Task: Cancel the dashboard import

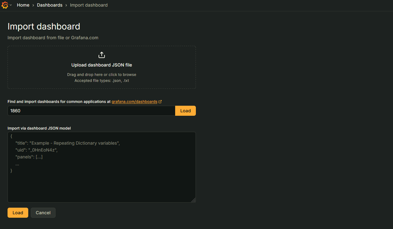Action: [43, 213]
